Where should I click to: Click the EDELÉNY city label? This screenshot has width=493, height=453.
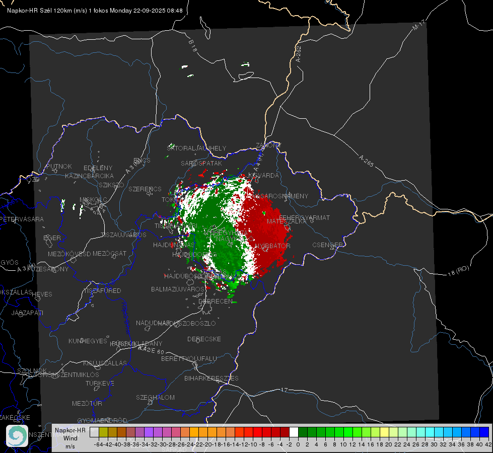pyautogui.click(x=98, y=168)
